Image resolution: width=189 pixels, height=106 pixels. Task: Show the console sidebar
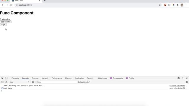point(2,82)
